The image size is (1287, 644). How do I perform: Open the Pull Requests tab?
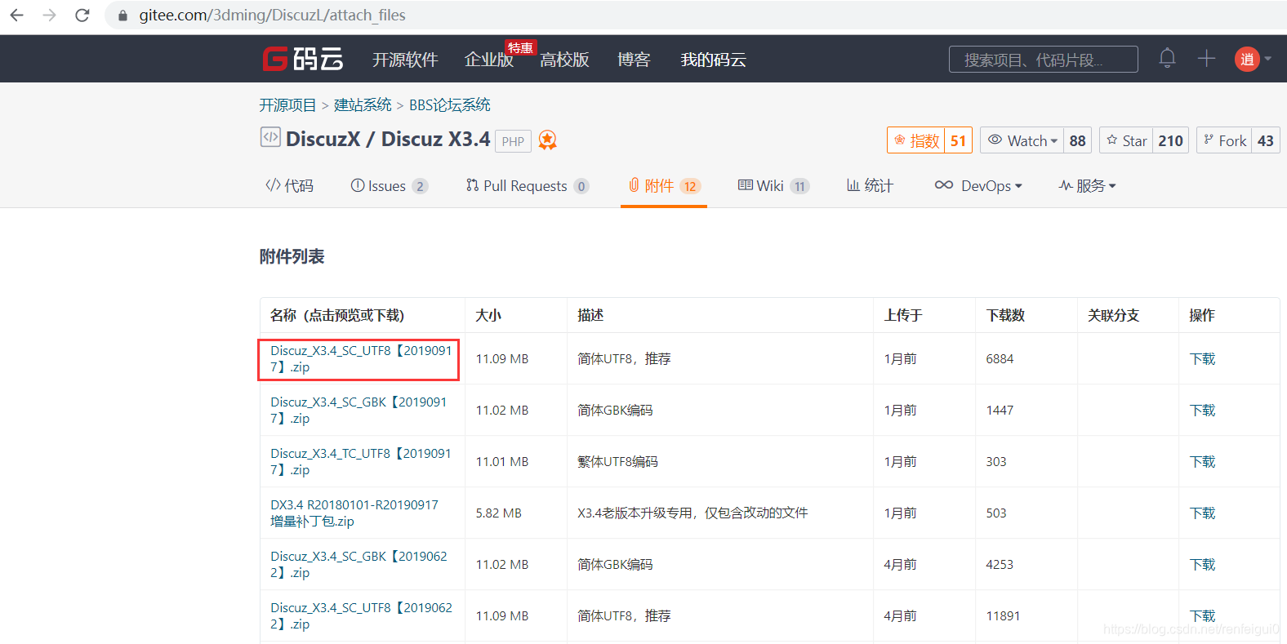click(527, 186)
